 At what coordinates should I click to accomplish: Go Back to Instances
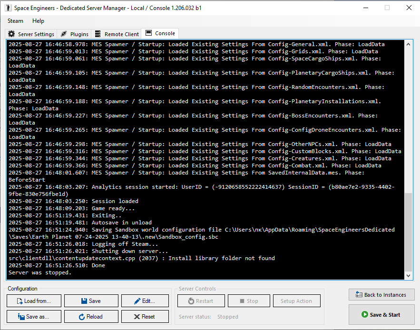(381, 295)
